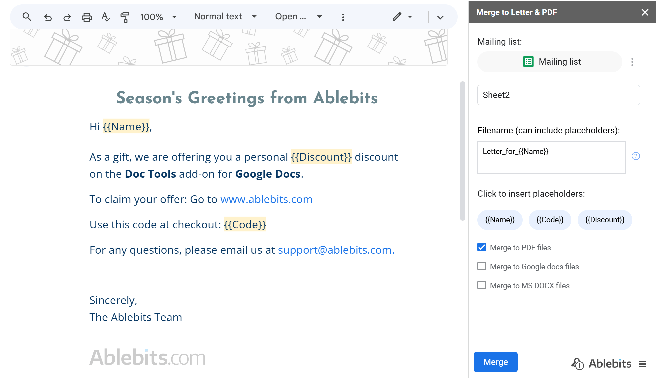656x378 pixels.
Task: Open the toolbar overflow three-dot menu
Action: (x=343, y=17)
